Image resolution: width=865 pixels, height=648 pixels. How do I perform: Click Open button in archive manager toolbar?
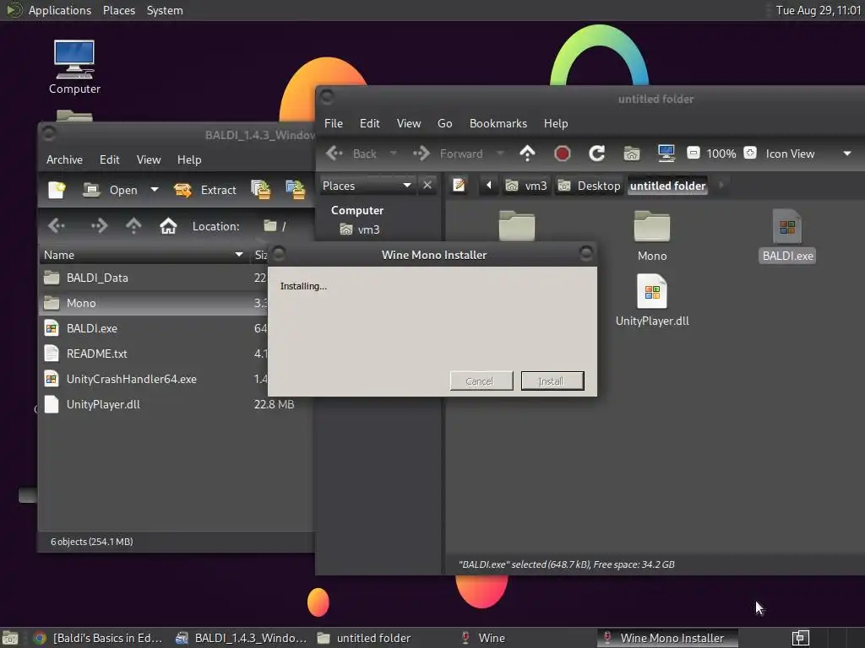[x=110, y=190]
